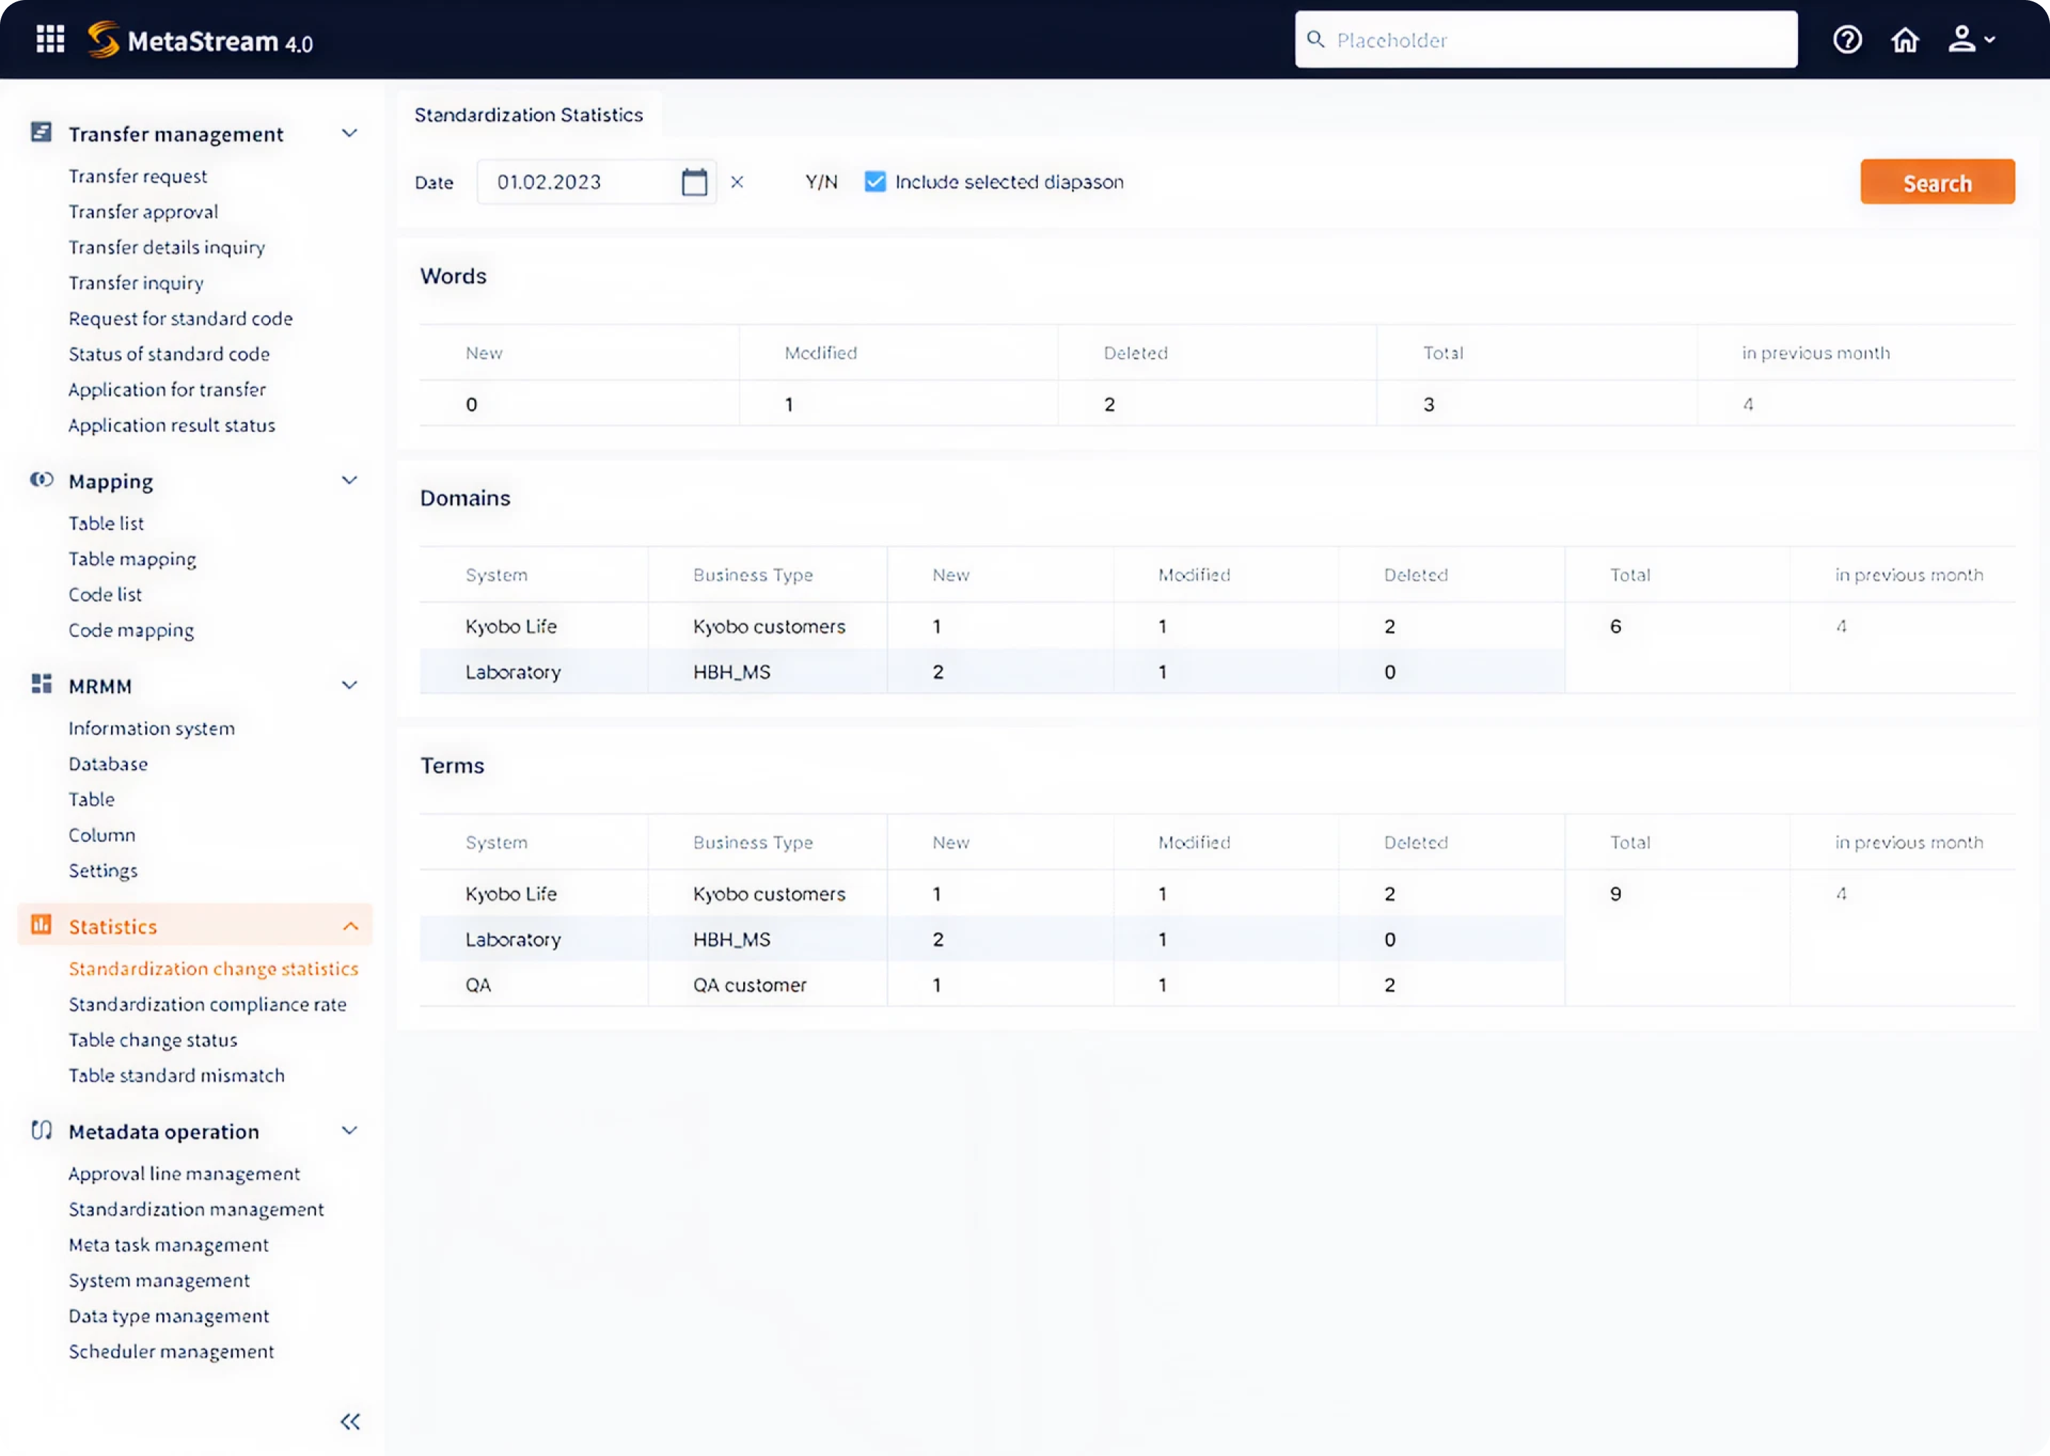Open the help icon in top bar
The width and height of the screenshot is (2050, 1456).
coord(1847,39)
